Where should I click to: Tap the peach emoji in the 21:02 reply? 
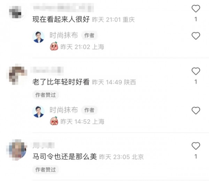pyautogui.click(x=54, y=46)
